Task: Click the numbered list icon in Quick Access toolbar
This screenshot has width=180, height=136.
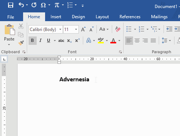Action: tap(70, 5)
